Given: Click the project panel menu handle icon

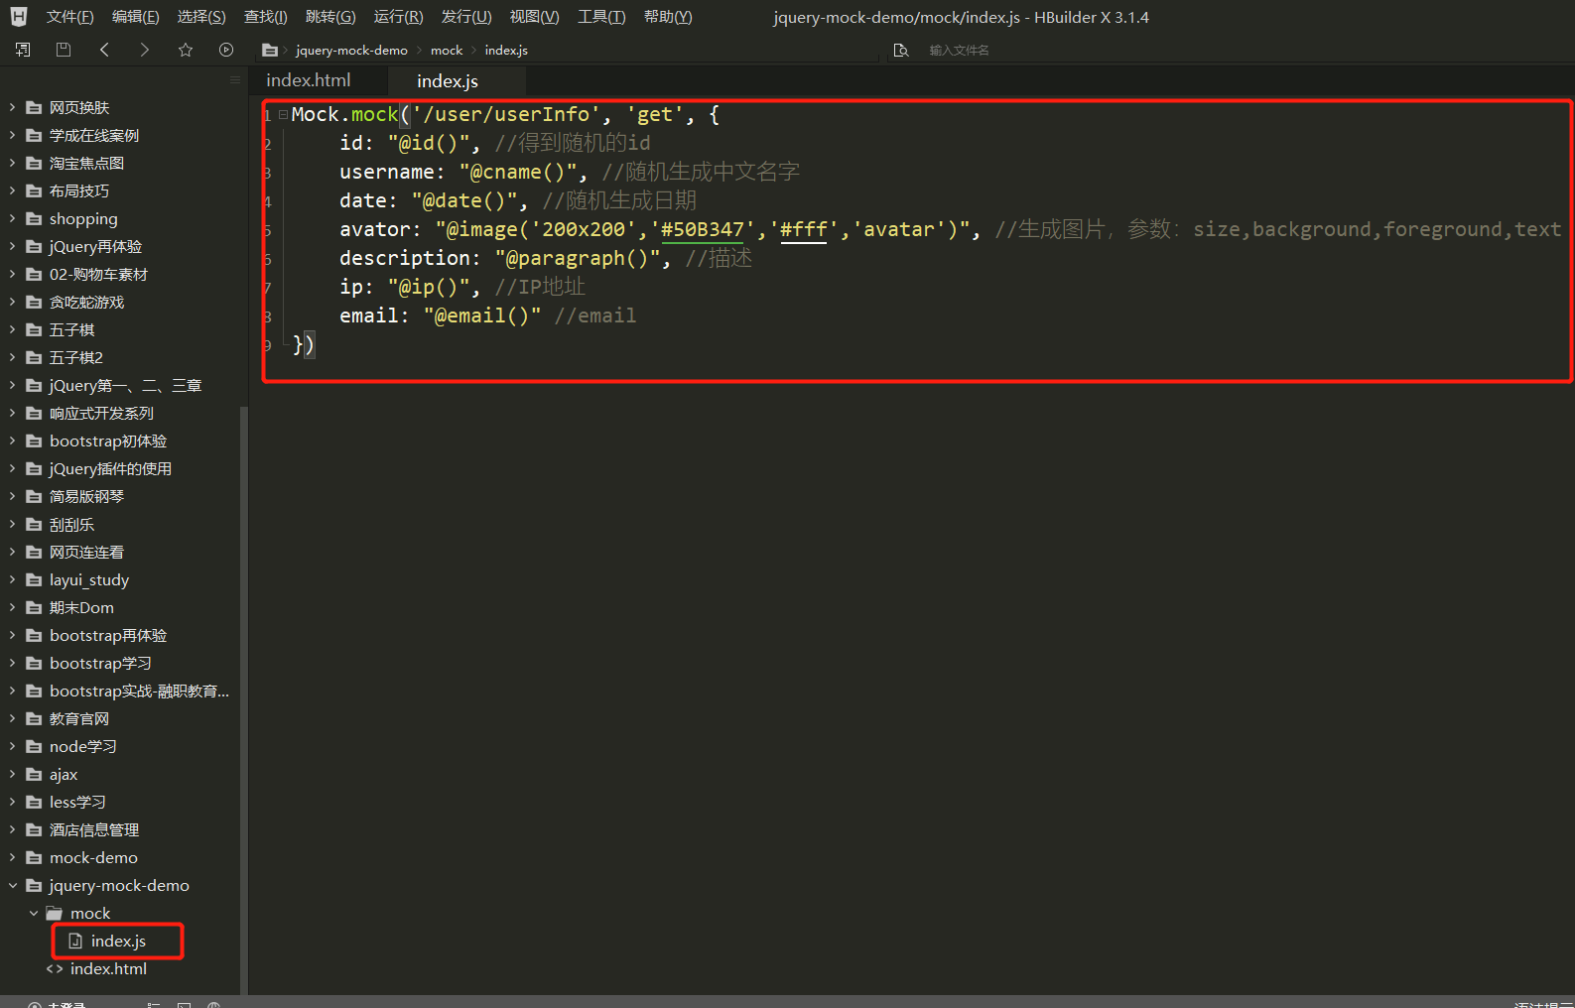Looking at the screenshot, I should [235, 80].
